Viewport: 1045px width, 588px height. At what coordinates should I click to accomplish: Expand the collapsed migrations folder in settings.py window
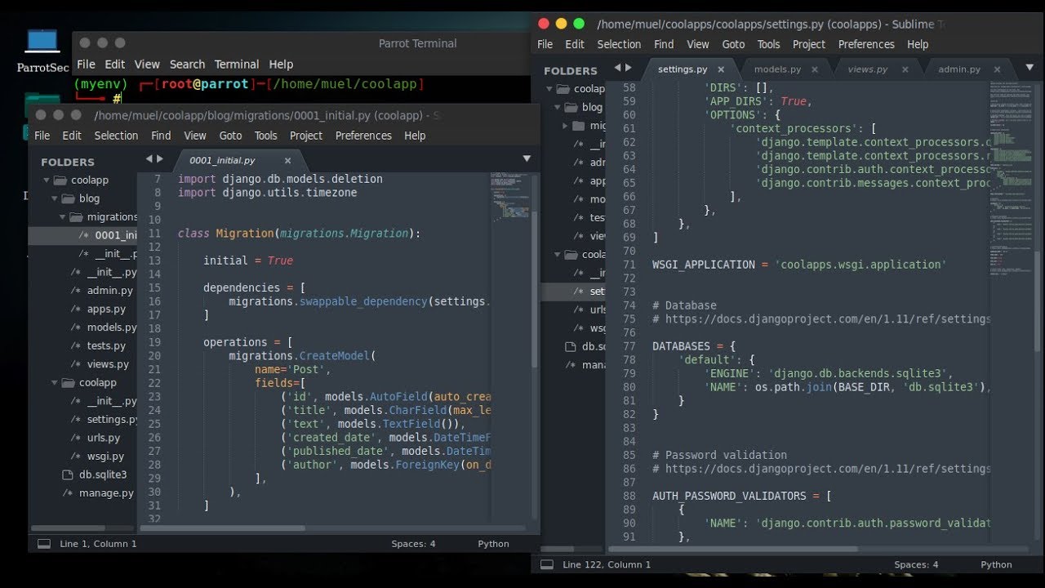tap(565, 126)
